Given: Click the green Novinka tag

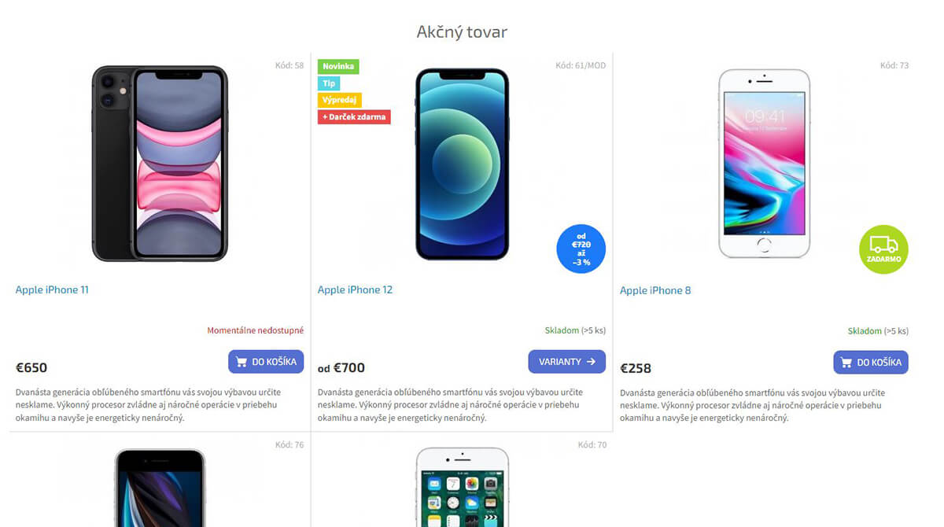Looking at the screenshot, I should 338,67.
